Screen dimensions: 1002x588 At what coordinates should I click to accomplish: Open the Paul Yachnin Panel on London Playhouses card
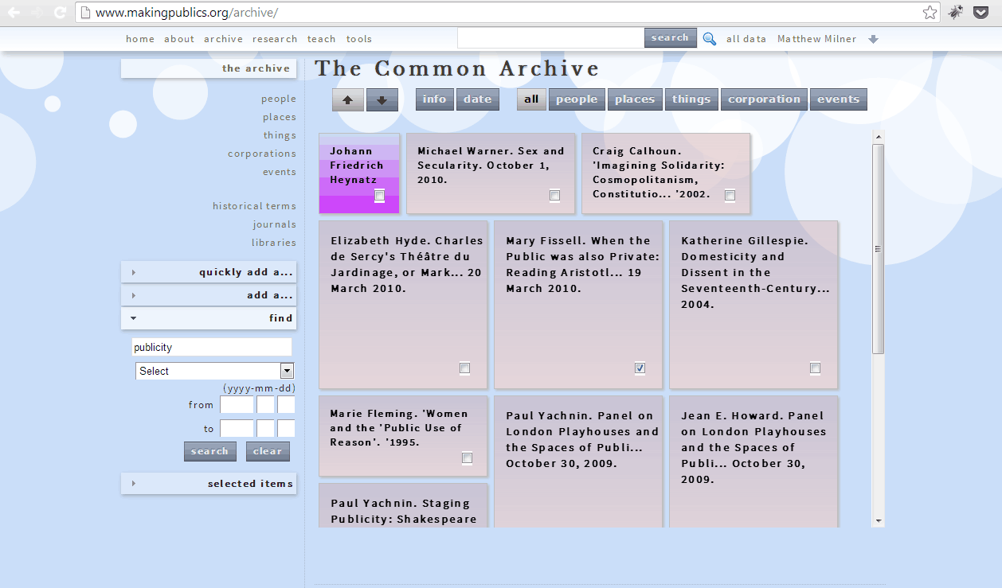point(578,461)
